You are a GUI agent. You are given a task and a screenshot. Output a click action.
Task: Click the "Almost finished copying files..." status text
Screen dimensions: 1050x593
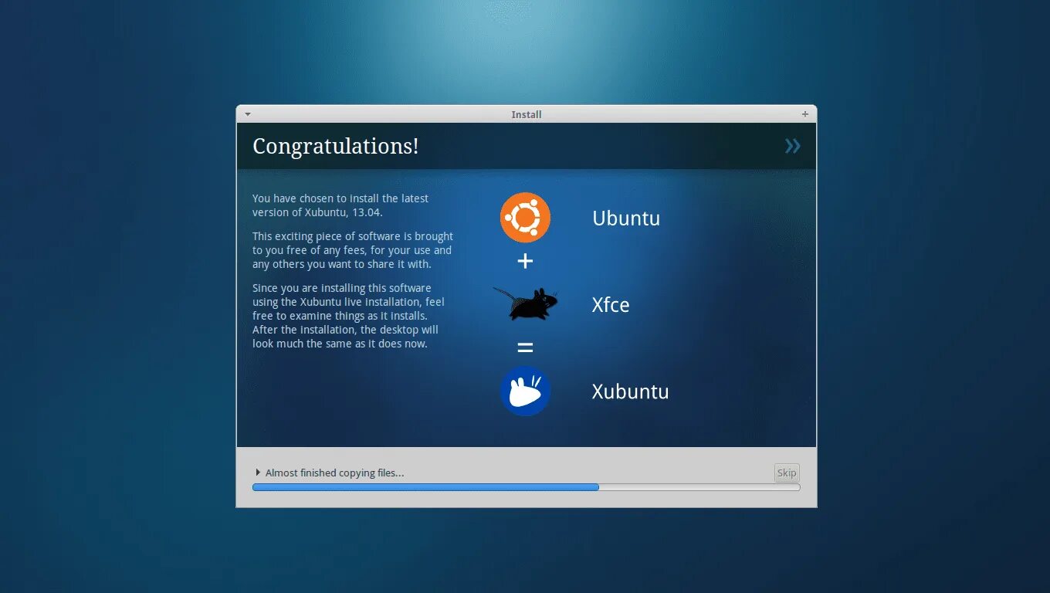click(334, 473)
